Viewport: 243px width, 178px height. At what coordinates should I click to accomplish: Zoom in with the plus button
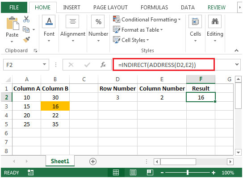pyautogui.click(x=214, y=173)
